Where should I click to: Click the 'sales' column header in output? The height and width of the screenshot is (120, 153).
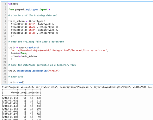coord(36,93)
